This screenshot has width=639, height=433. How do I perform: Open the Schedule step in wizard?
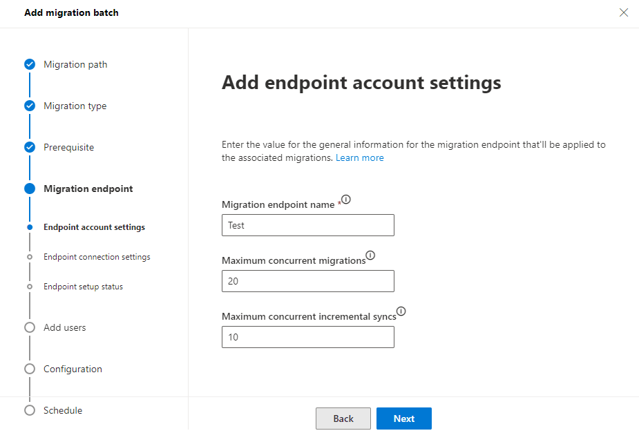tap(63, 410)
